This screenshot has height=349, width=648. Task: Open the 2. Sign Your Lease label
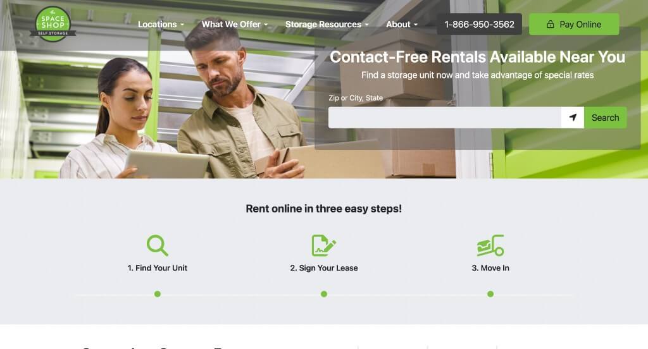324,268
